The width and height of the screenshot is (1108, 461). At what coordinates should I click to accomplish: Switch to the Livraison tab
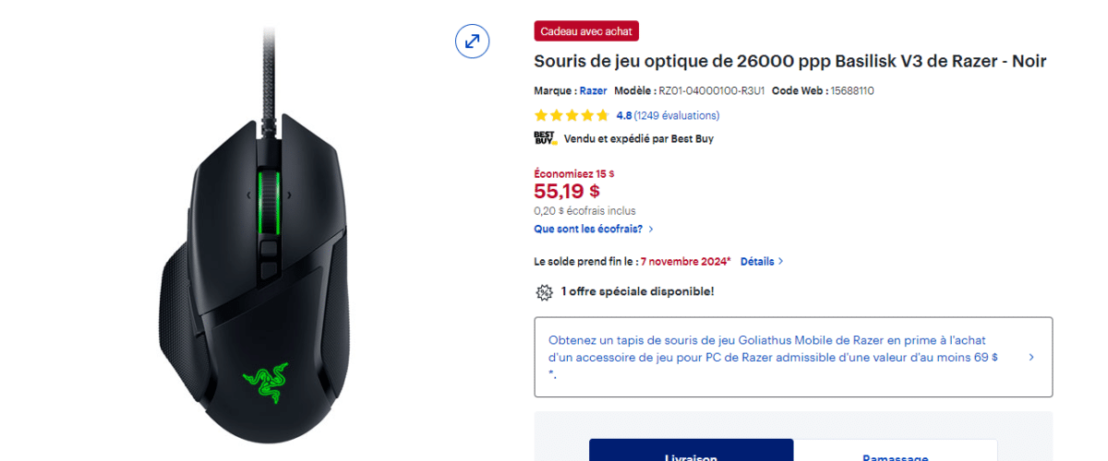coord(691,454)
